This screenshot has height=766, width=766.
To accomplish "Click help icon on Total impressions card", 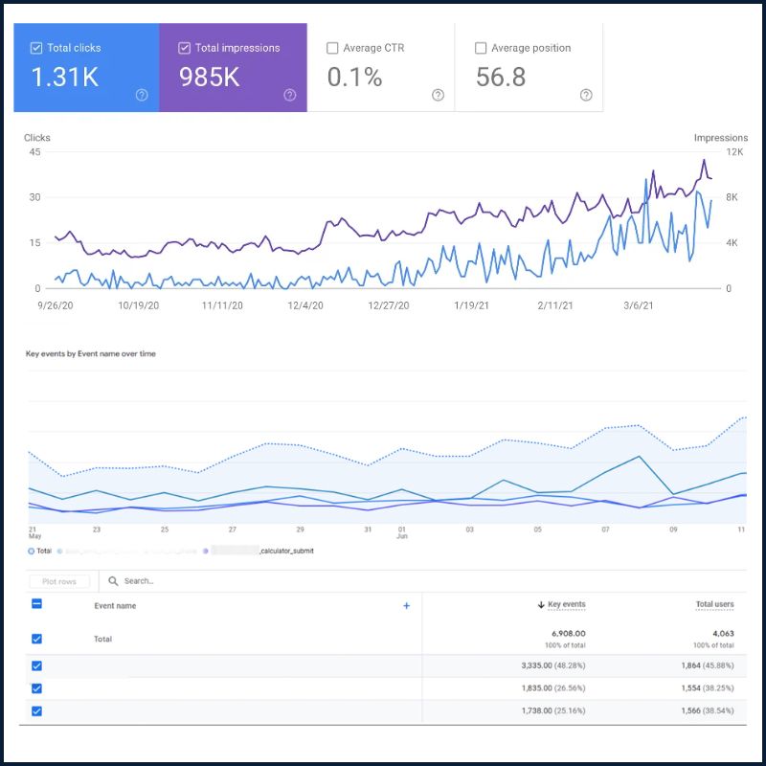I will pos(290,95).
